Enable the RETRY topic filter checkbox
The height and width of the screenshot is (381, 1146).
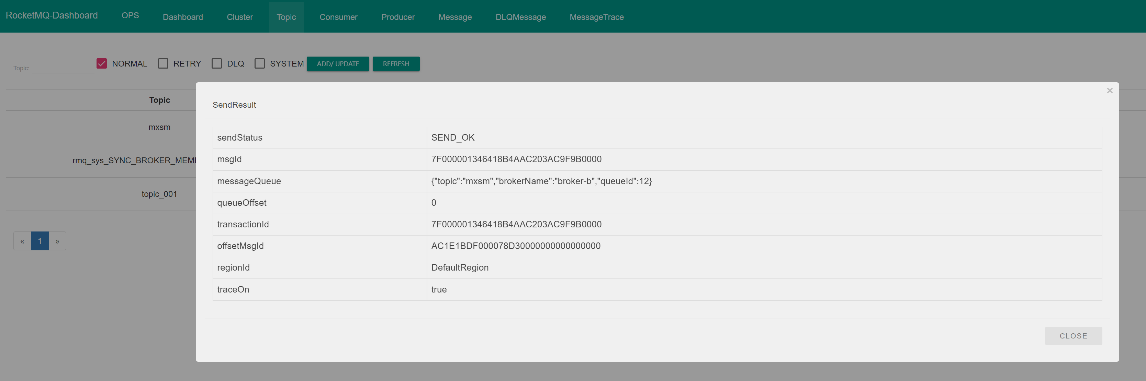[x=163, y=63]
